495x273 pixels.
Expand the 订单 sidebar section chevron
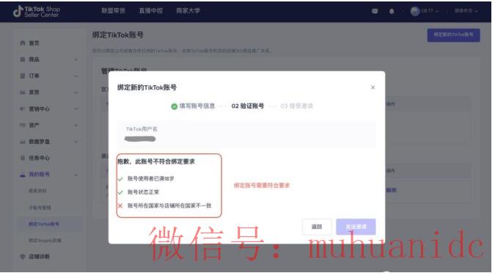76,76
